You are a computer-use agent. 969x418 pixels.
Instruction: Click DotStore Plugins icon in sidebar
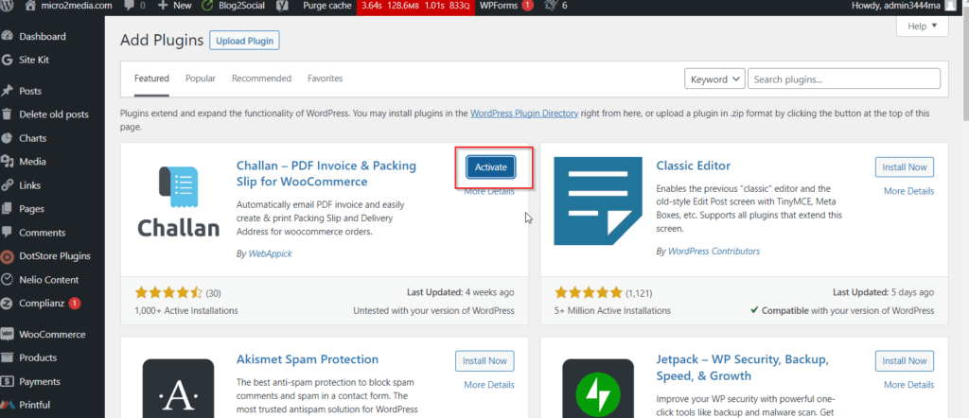click(8, 256)
